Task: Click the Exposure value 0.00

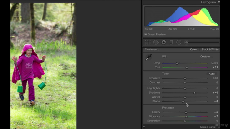Action: pos(215,78)
